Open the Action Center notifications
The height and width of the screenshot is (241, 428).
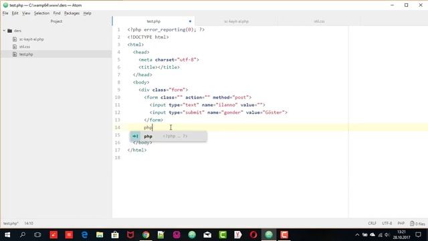click(x=418, y=235)
